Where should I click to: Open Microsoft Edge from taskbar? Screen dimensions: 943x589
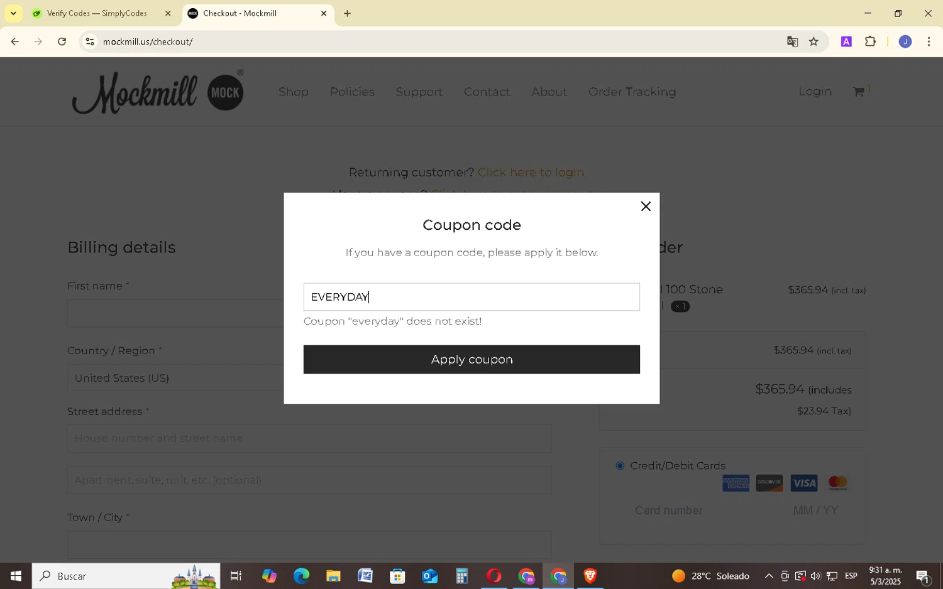301,576
